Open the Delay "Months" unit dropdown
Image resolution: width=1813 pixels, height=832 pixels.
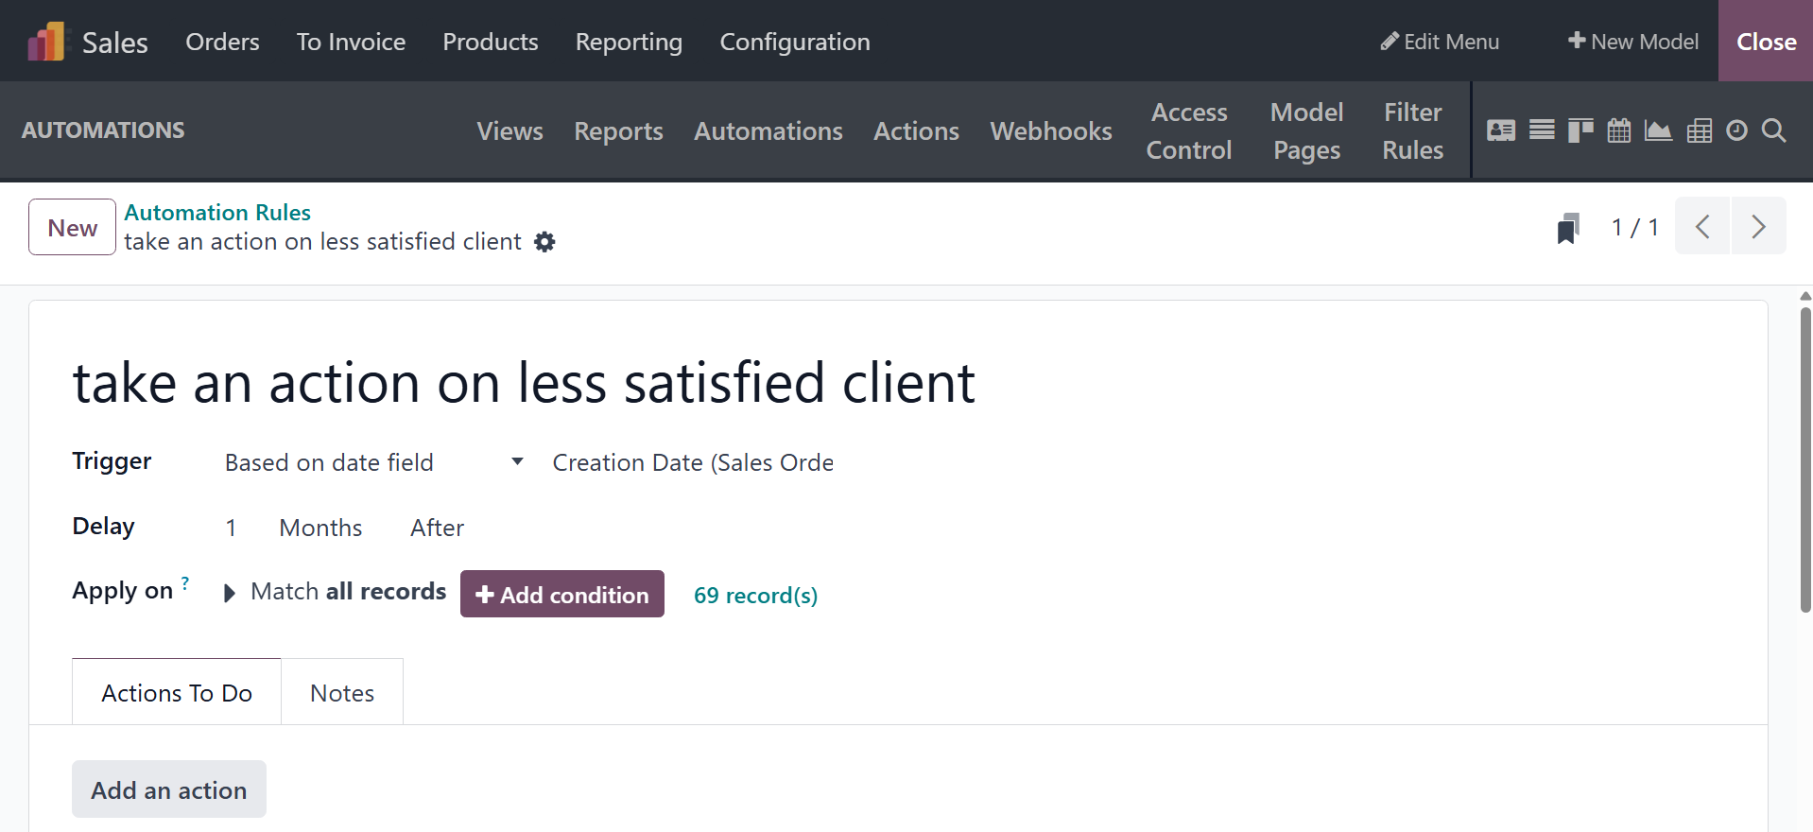(x=320, y=528)
